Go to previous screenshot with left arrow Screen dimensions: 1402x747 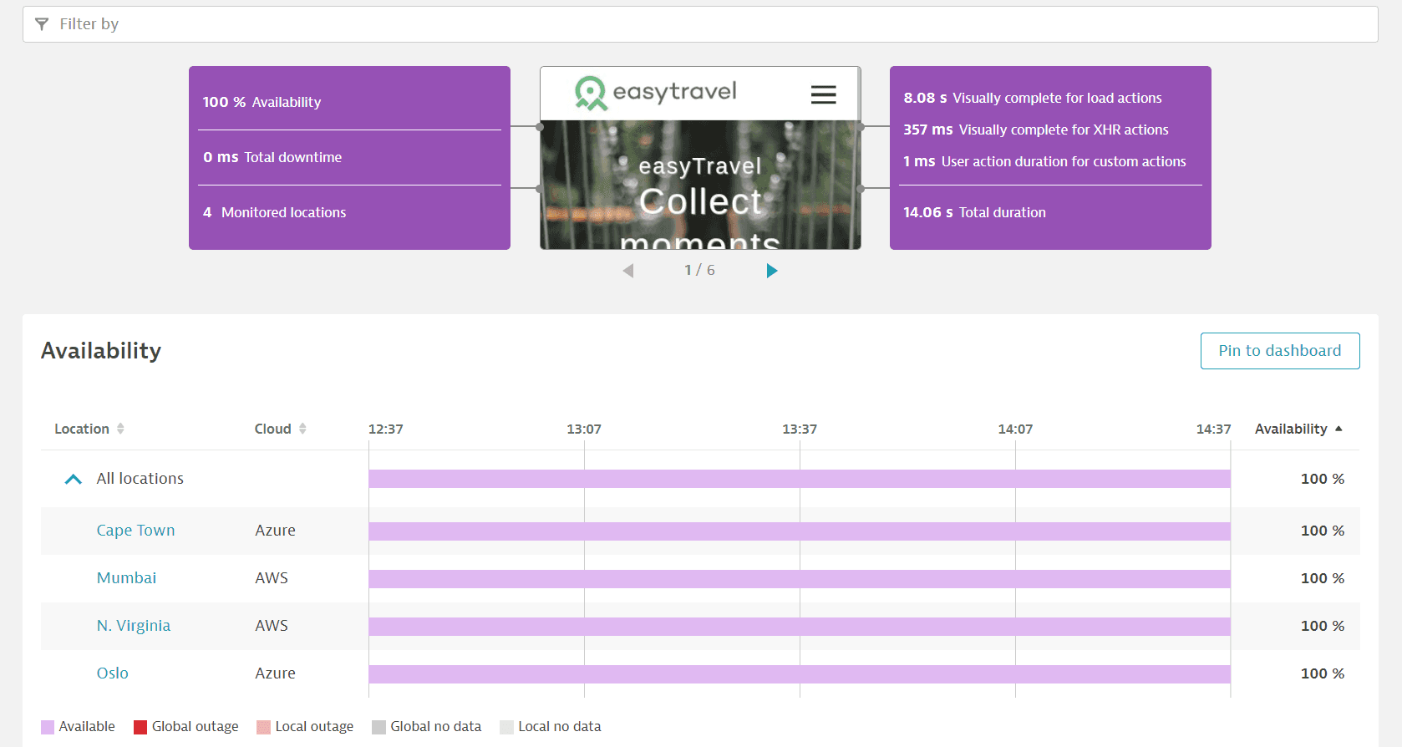(628, 271)
